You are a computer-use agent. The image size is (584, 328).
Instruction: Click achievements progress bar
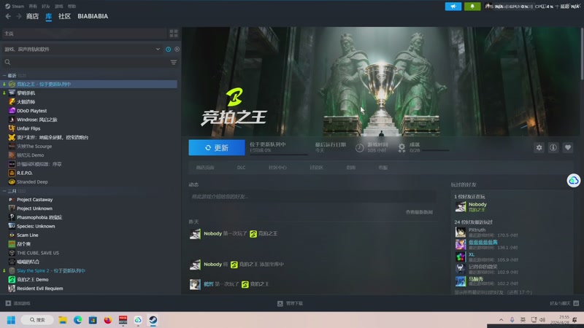pos(436,151)
